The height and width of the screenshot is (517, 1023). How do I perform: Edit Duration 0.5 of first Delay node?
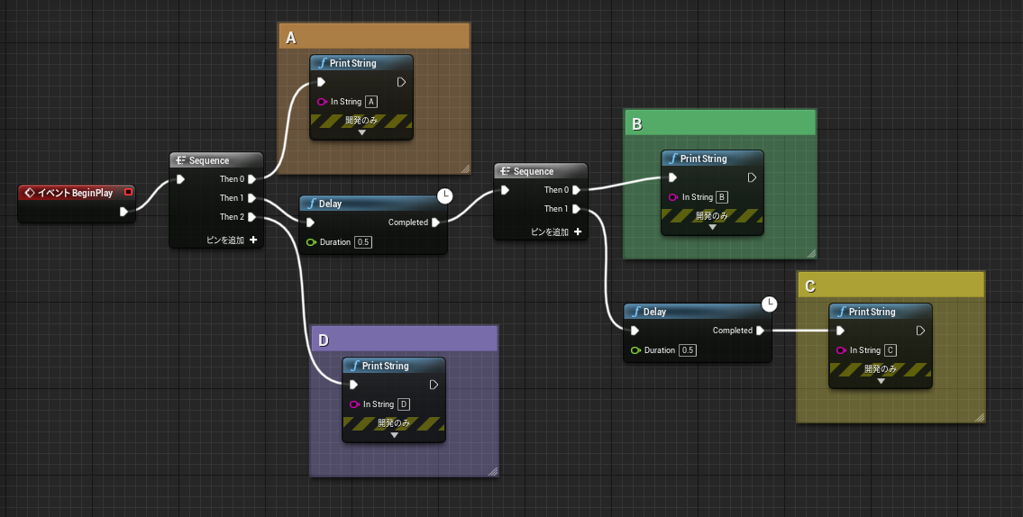click(362, 242)
